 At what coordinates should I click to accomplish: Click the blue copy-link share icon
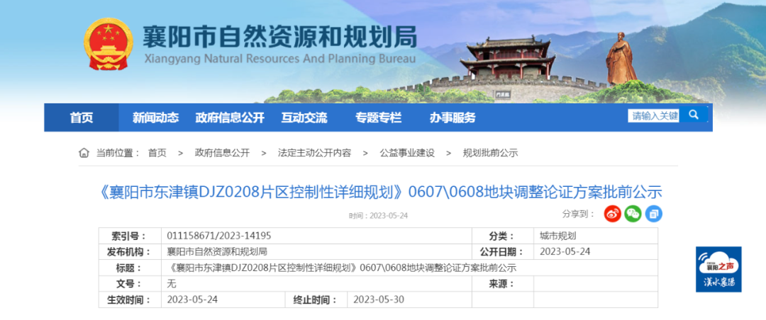tap(653, 213)
